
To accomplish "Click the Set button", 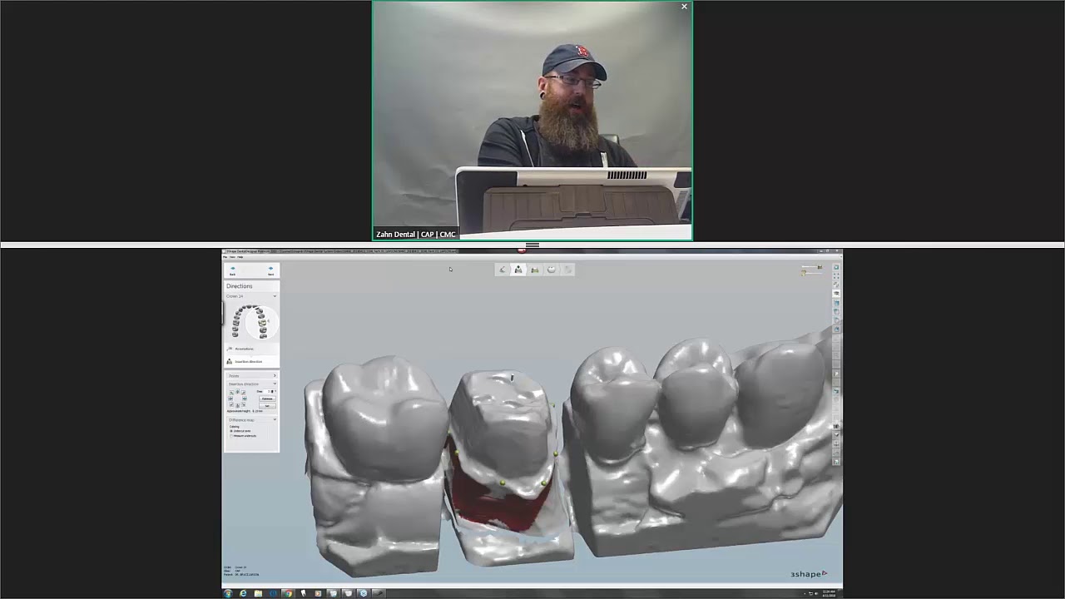I will [267, 406].
